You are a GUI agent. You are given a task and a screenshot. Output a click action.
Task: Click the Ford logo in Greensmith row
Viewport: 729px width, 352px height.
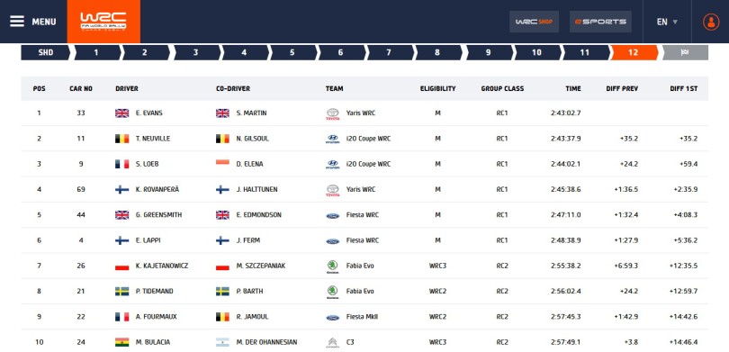click(x=332, y=215)
